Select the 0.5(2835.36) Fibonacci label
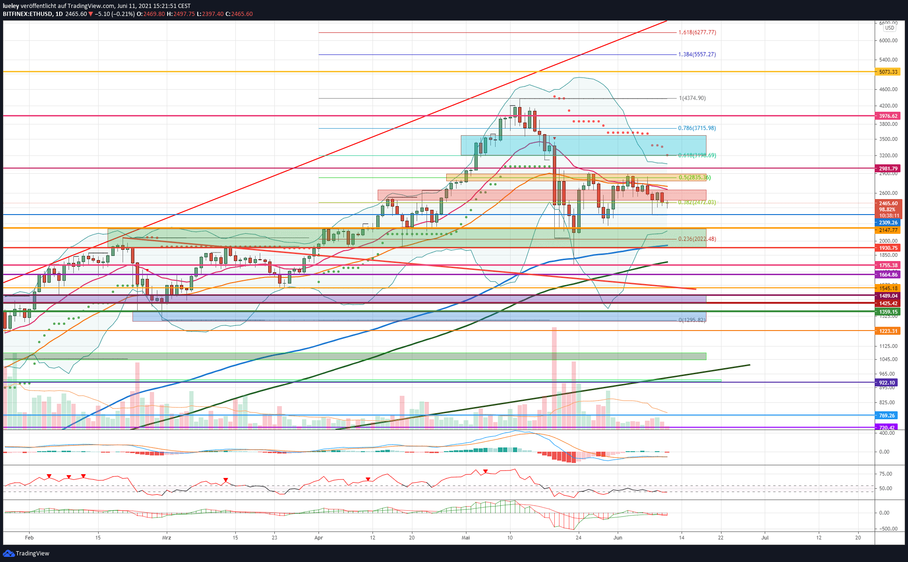Viewport: 908px width, 562px height. tap(695, 177)
